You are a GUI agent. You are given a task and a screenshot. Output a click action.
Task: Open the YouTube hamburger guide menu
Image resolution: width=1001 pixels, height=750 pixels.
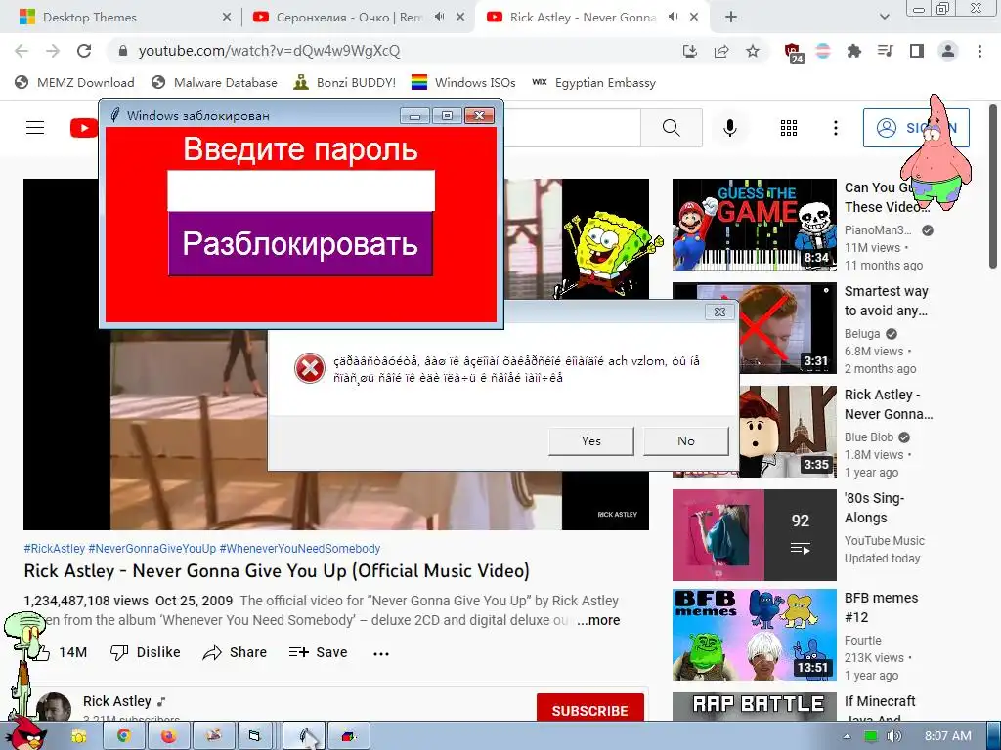click(x=35, y=128)
